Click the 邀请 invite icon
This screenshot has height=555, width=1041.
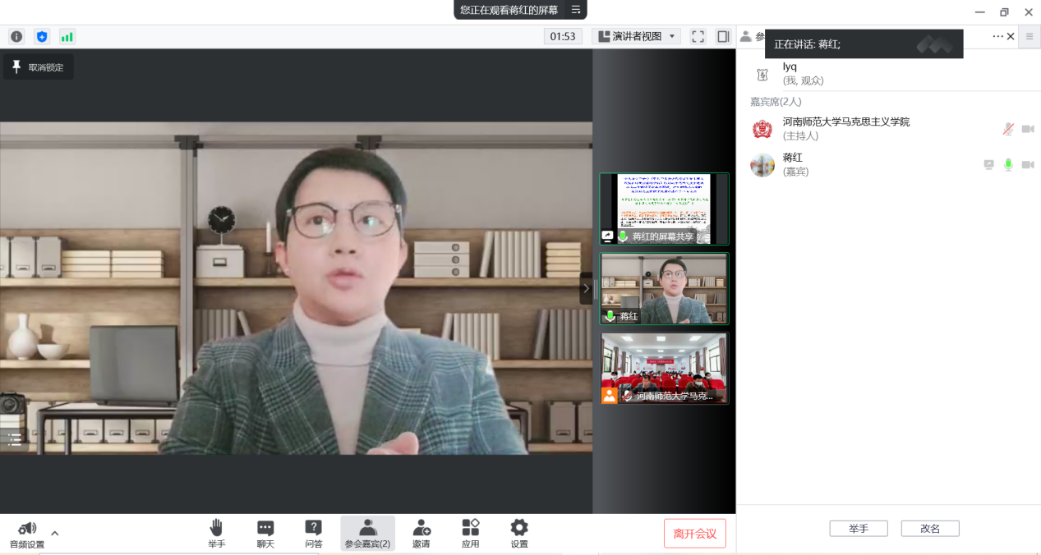421,533
